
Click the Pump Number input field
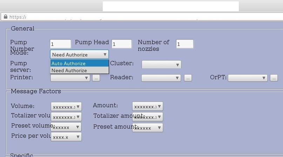(60, 44)
